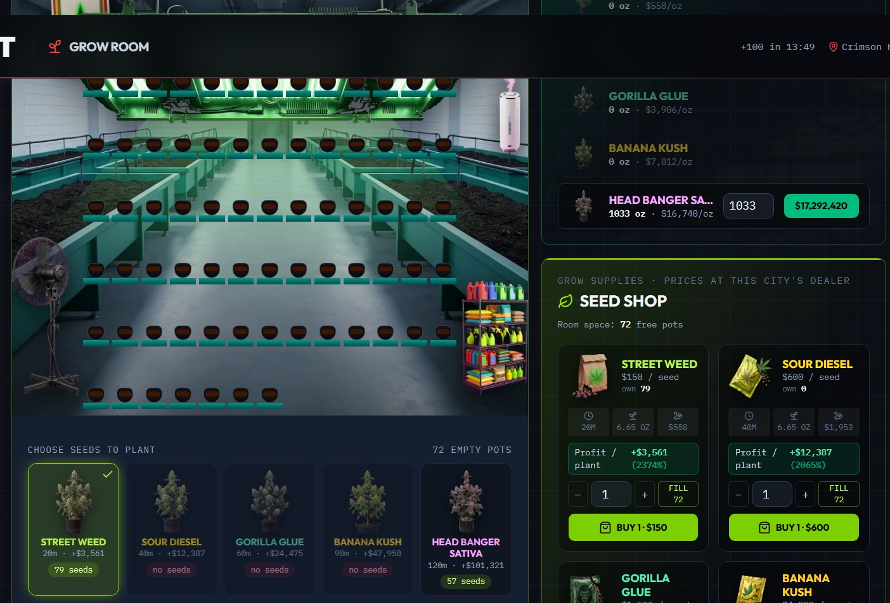
Task: Click the Buy 1 Sour Diesel button
Action: (x=794, y=528)
